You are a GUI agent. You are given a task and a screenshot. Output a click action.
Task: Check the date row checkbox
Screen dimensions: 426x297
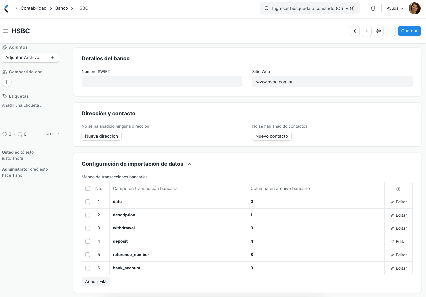(x=88, y=202)
